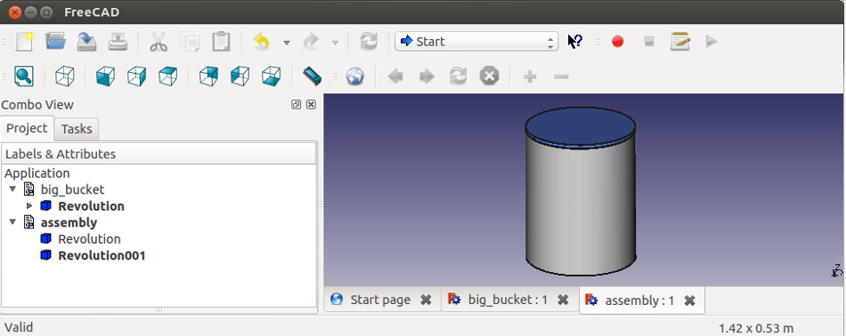Switch to the Tasks tab
The height and width of the screenshot is (336, 846).
(x=77, y=129)
